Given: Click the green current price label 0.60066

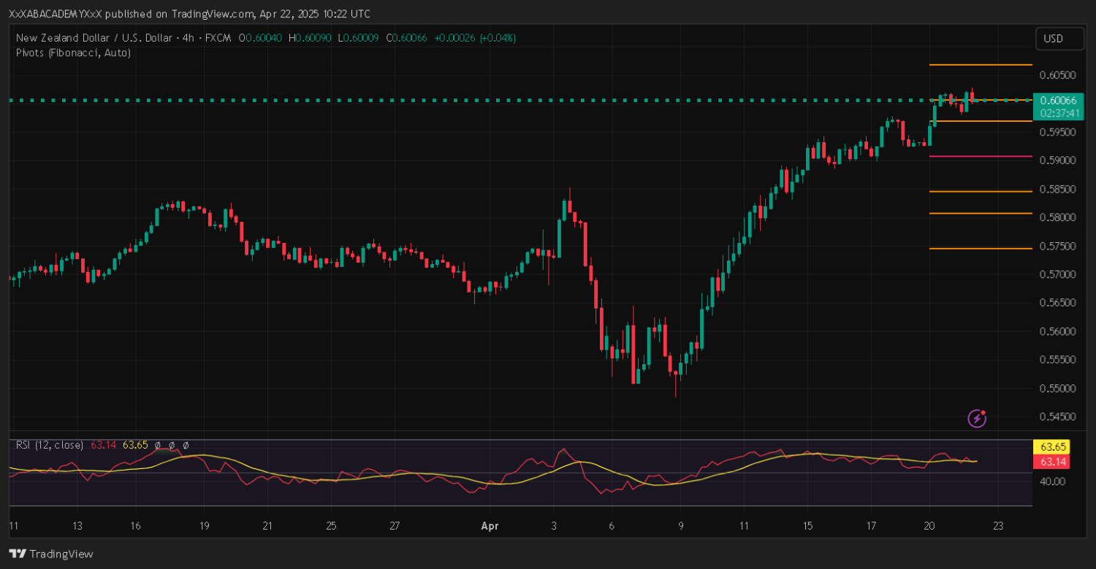Looking at the screenshot, I should [1057, 100].
